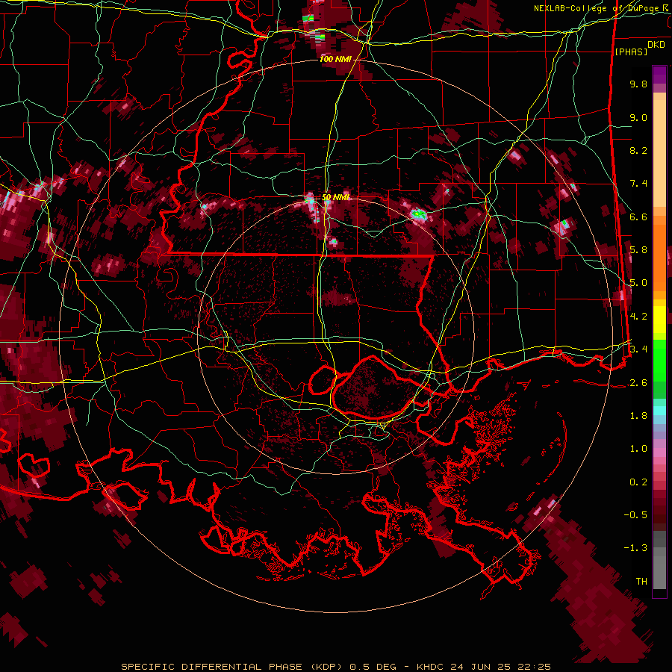Click the 0.2 value on the scale
This screenshot has height=672, width=672.
638,482
